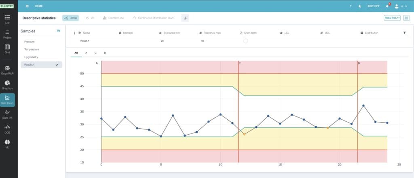Click the table layout icon beside Need Help

click(x=406, y=18)
